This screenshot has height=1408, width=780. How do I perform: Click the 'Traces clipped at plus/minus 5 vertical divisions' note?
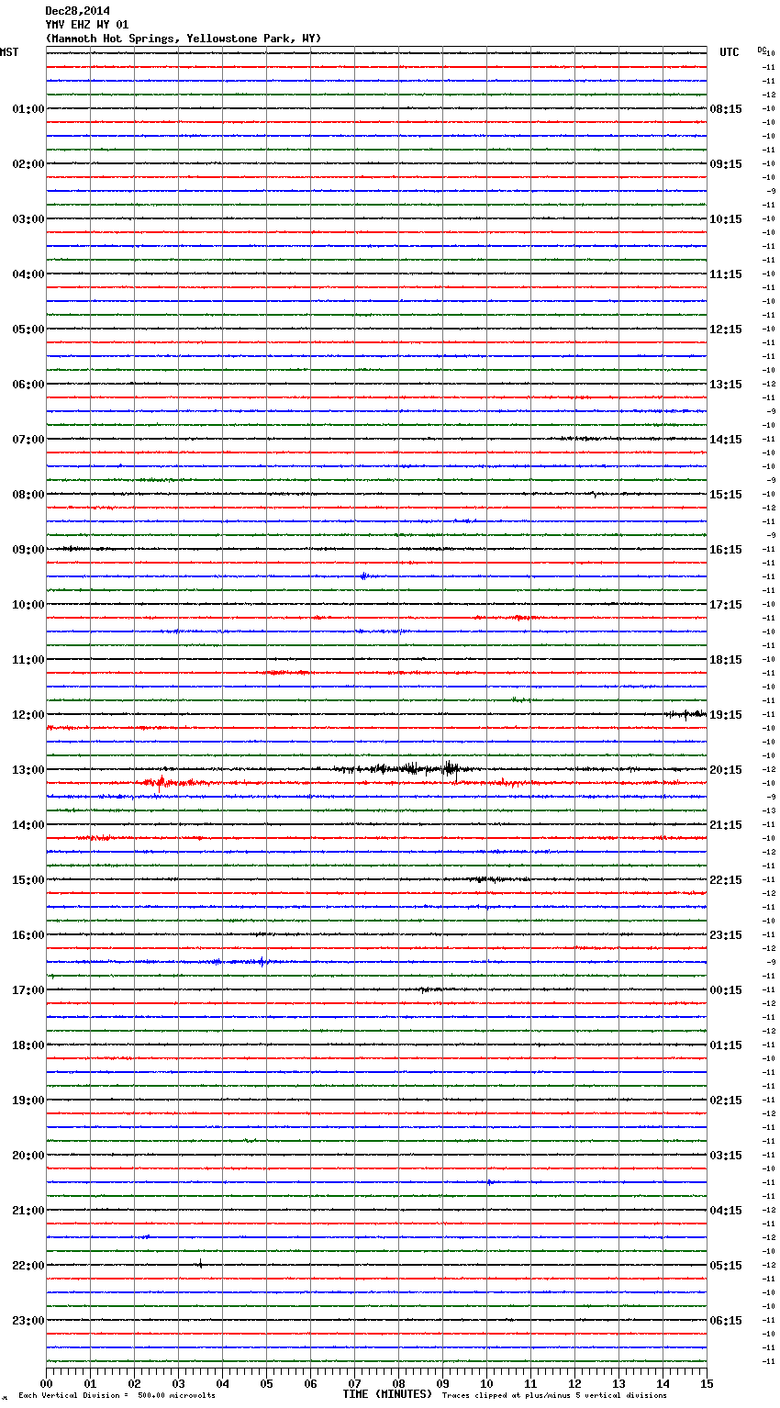click(554, 1396)
